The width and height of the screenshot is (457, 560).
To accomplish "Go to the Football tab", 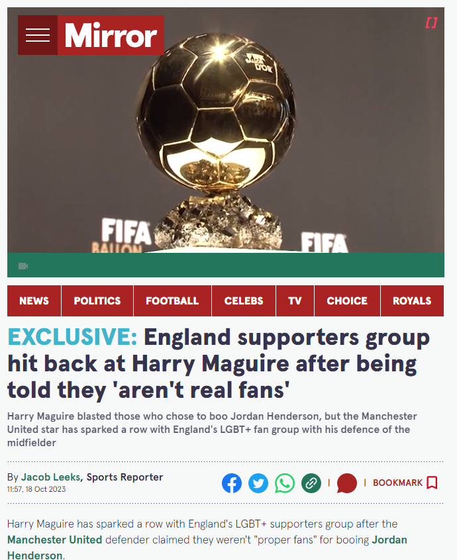I will [x=172, y=301].
